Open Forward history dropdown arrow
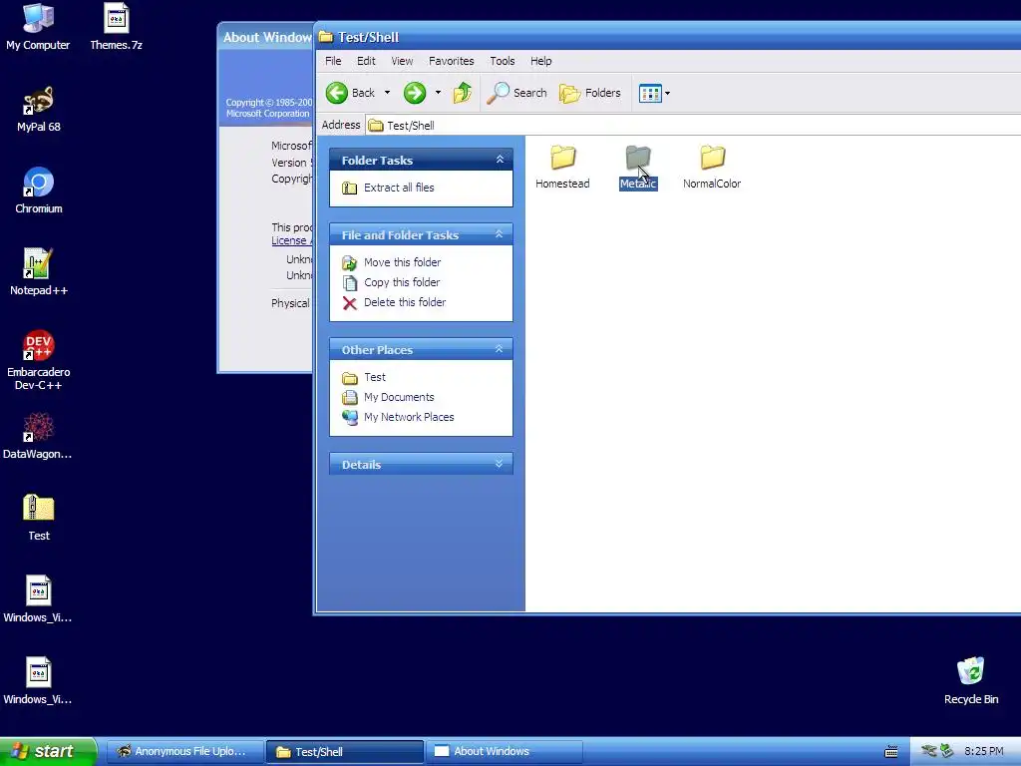1021x766 pixels. coord(439,93)
